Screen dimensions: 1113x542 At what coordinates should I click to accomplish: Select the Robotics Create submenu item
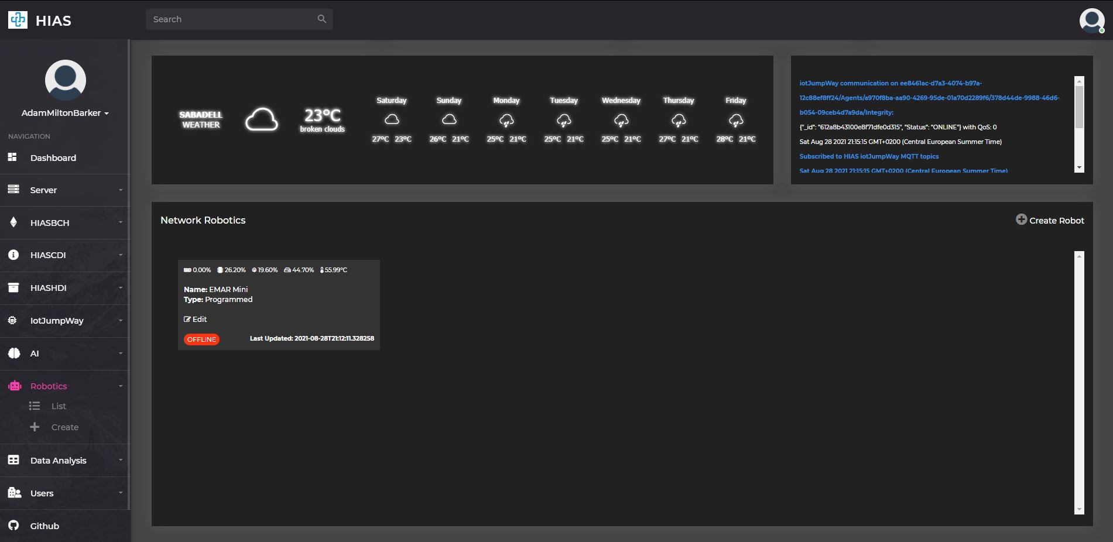64,427
